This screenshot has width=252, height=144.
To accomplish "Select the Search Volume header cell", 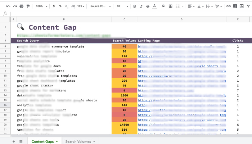I will click(x=125, y=40).
